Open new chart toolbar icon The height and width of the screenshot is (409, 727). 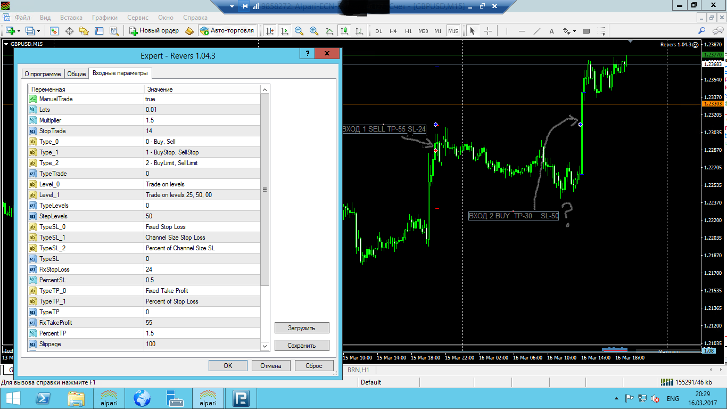pos(10,31)
